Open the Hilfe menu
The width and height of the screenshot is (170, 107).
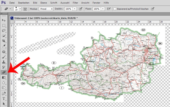(x=114, y=2)
